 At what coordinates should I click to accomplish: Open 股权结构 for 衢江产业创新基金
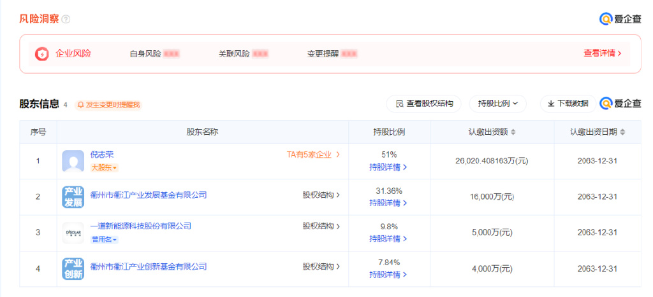tap(321, 266)
